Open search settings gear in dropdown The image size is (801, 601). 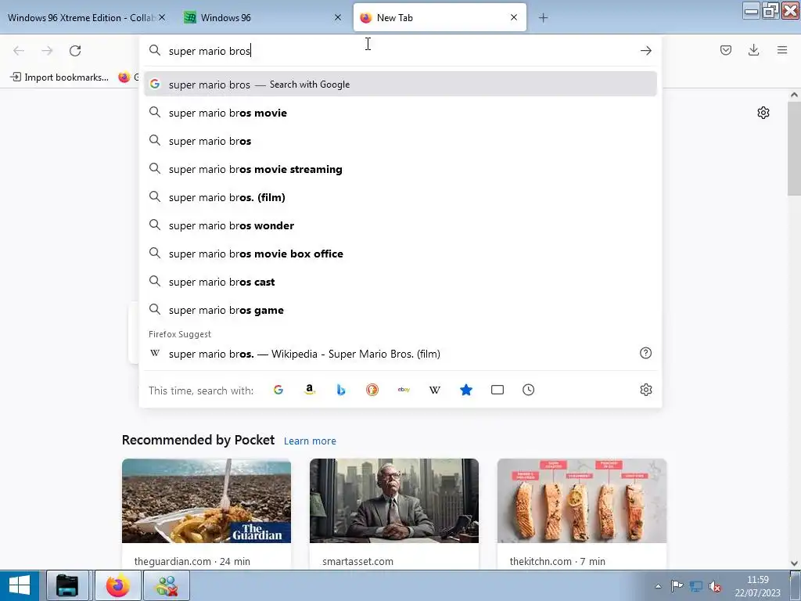[x=645, y=390]
